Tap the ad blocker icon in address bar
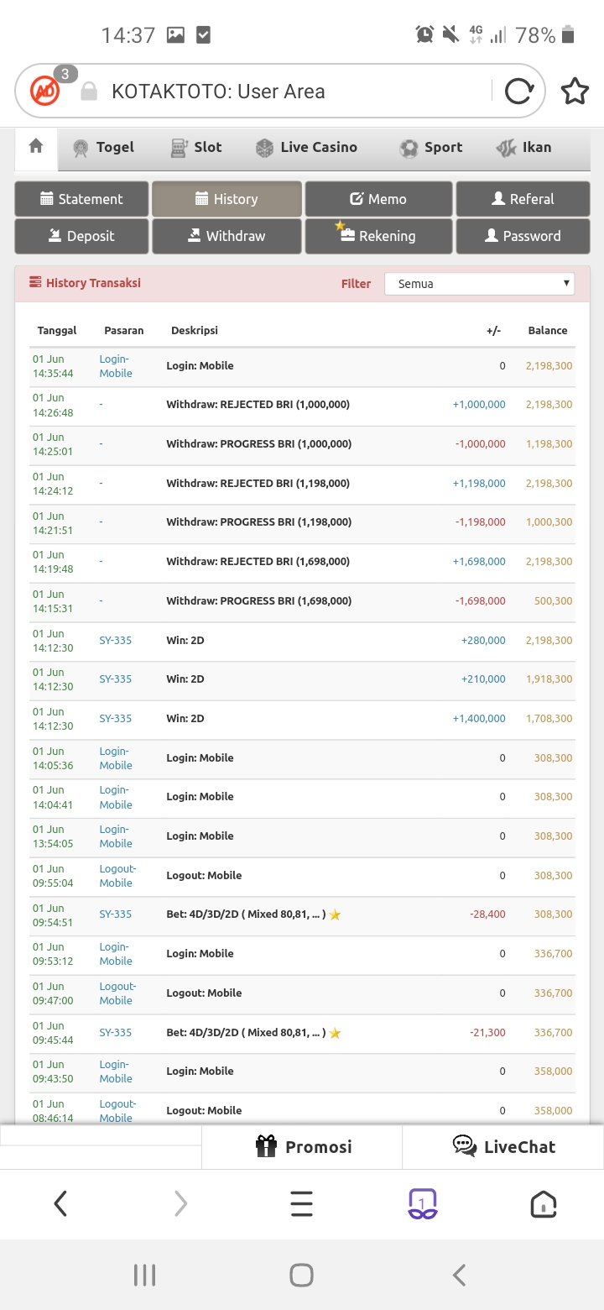Image resolution: width=604 pixels, height=1310 pixels. [x=45, y=91]
